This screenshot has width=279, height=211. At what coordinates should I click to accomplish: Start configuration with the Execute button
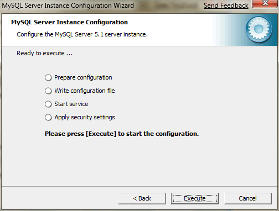point(195,198)
